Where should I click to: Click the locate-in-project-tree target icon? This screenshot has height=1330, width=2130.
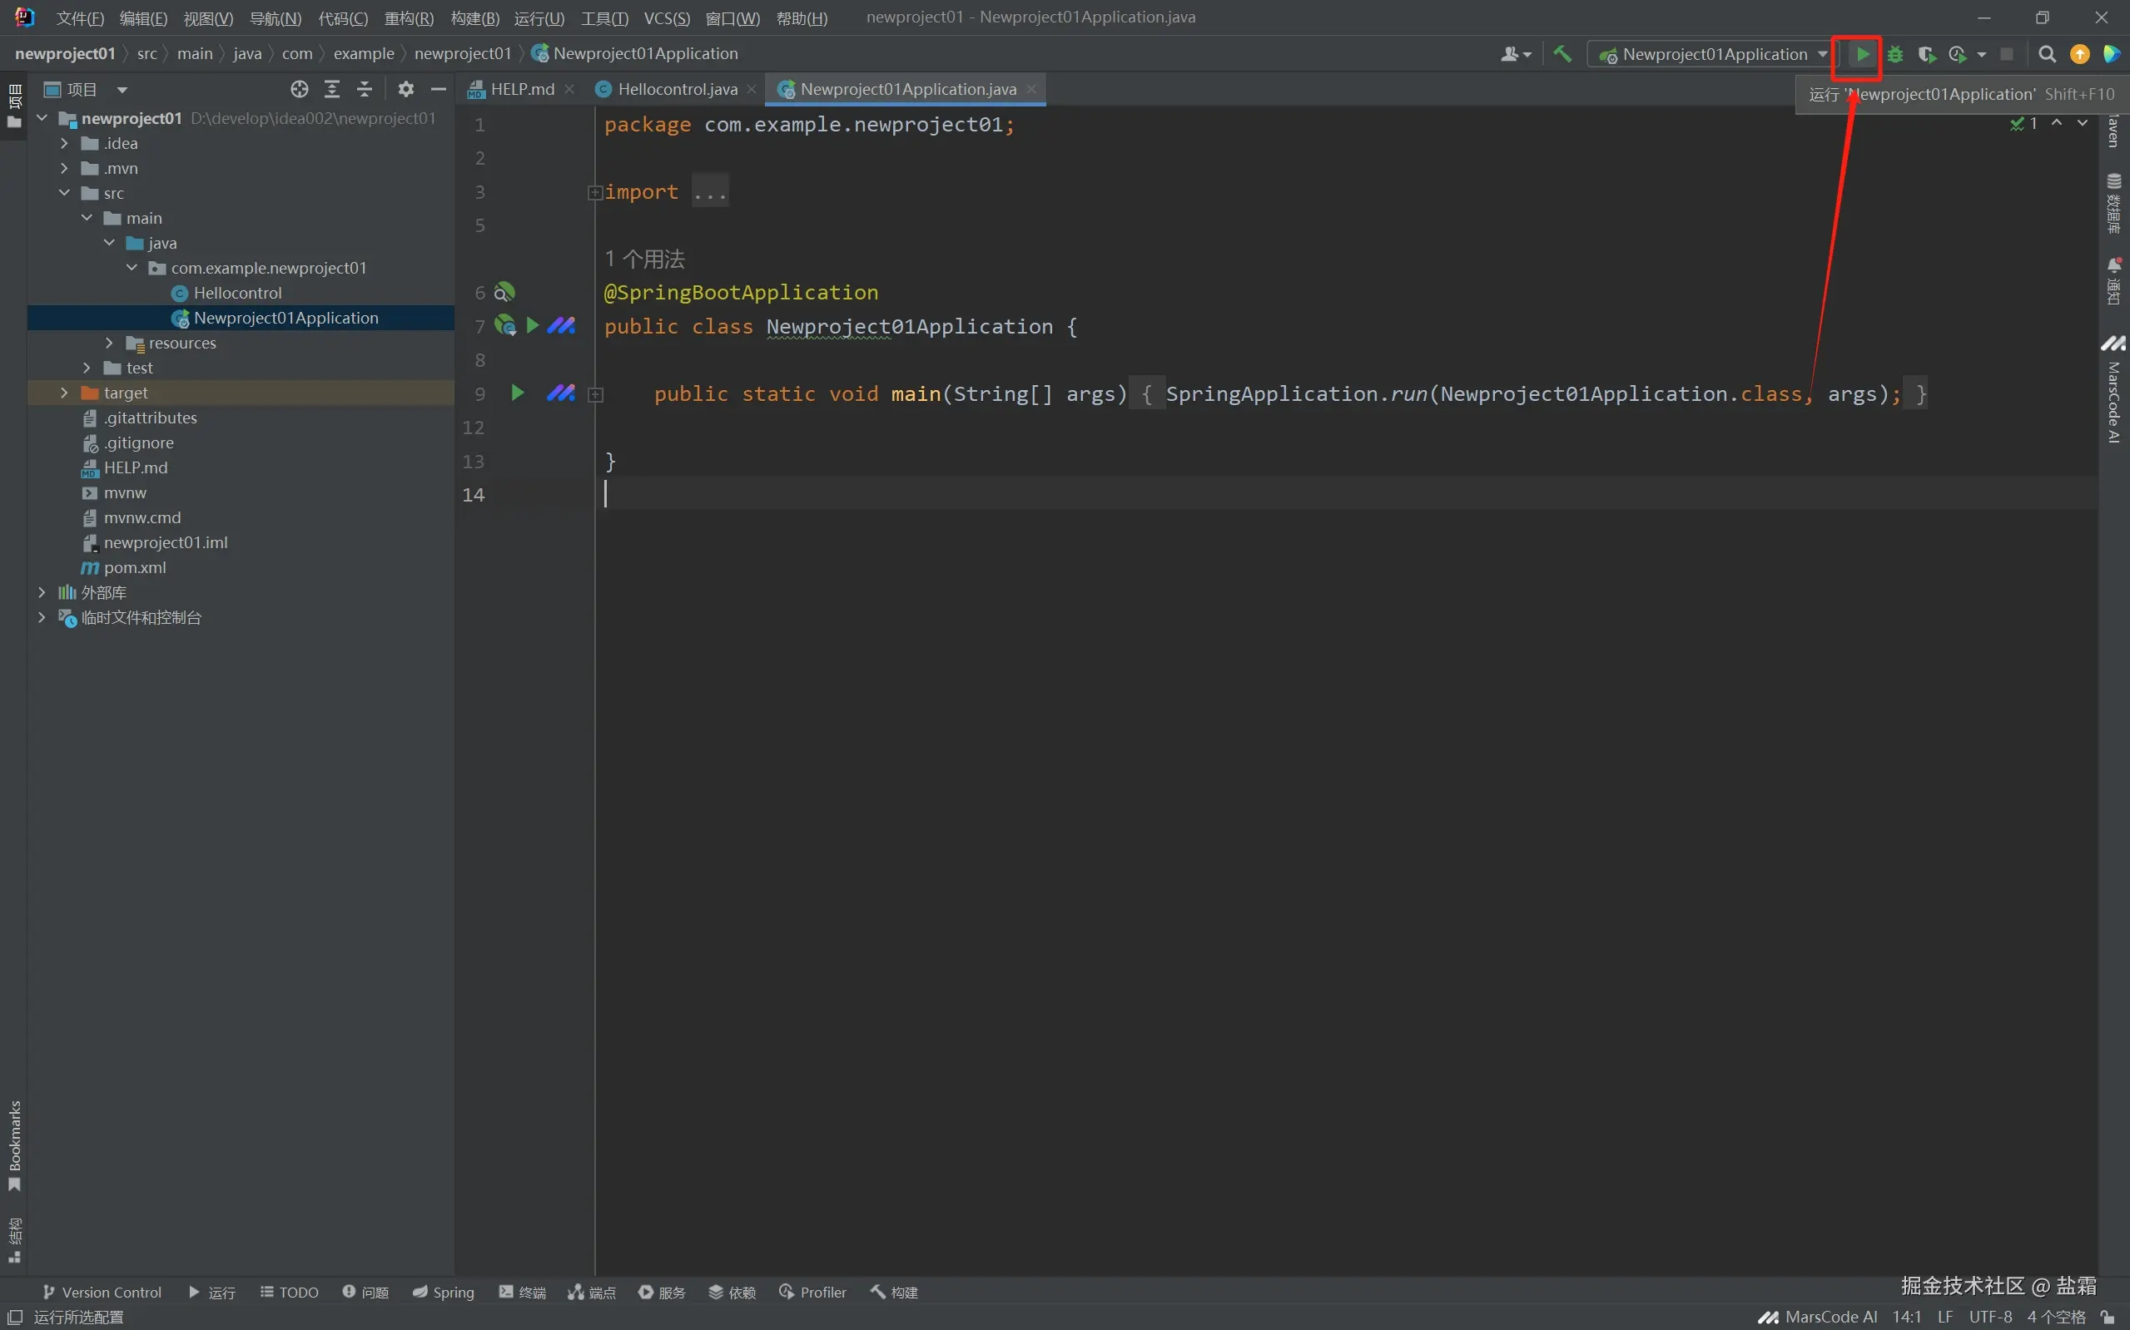pos(300,89)
